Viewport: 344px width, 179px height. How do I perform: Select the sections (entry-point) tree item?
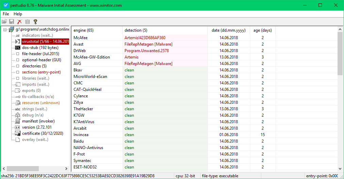click(42, 72)
